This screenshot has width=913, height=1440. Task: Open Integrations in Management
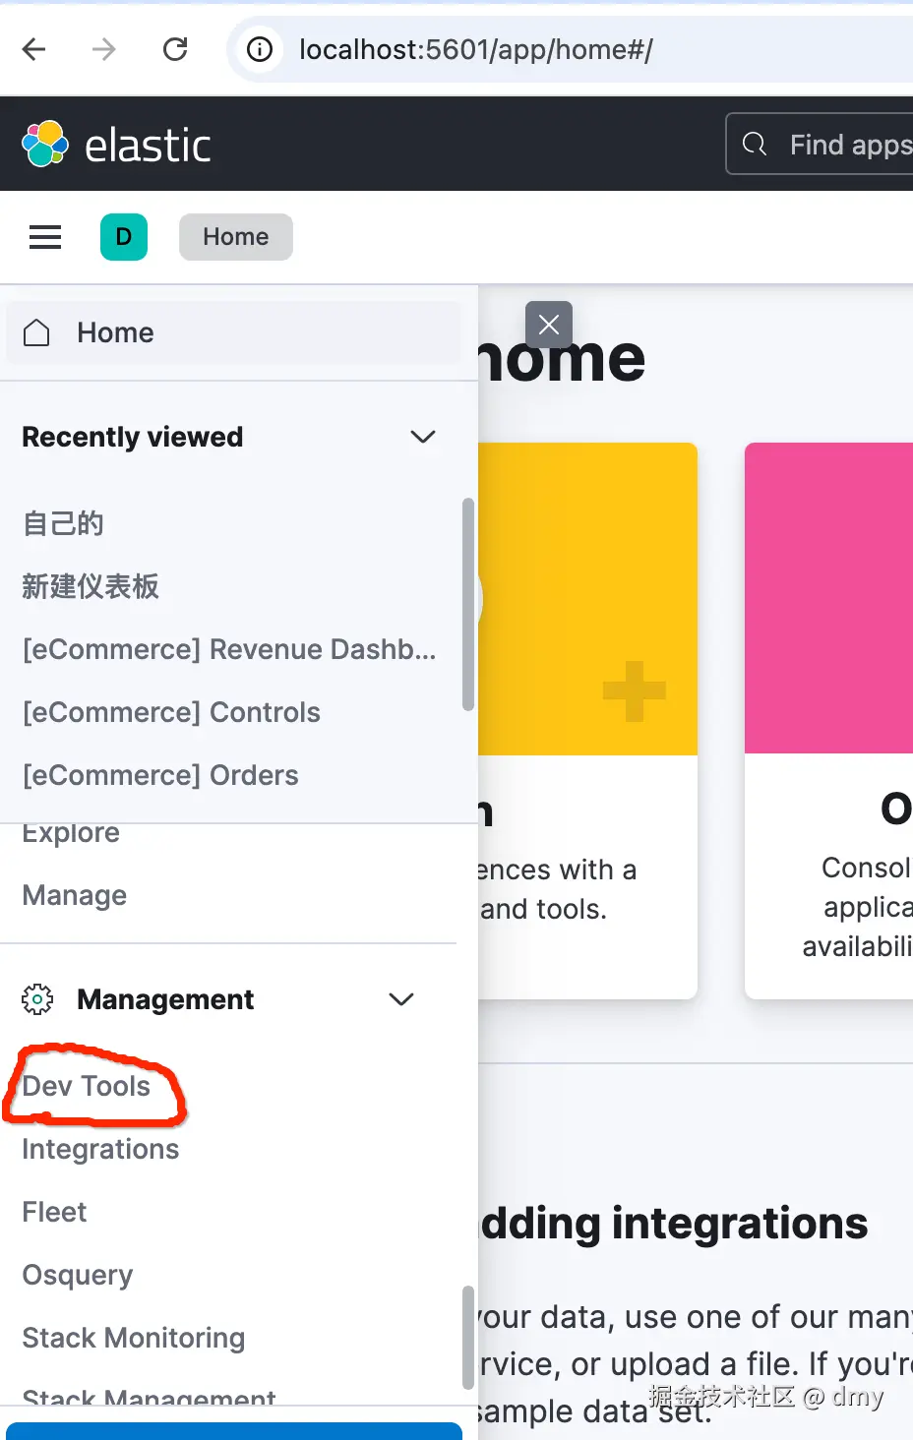point(100,1149)
